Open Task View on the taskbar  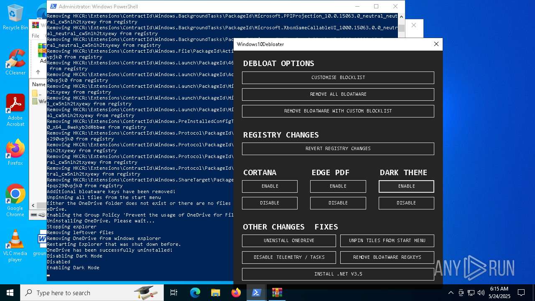pos(174,293)
